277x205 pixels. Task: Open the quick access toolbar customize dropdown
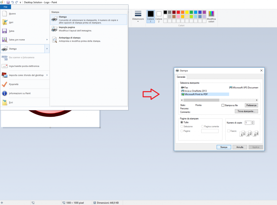[21, 2]
